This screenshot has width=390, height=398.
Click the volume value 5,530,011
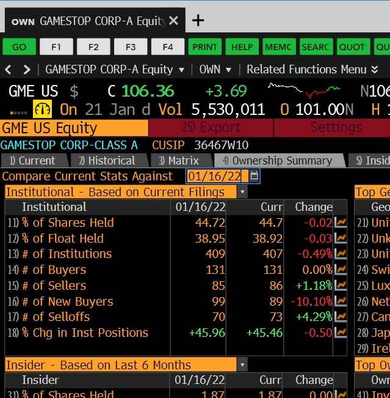tap(228, 109)
